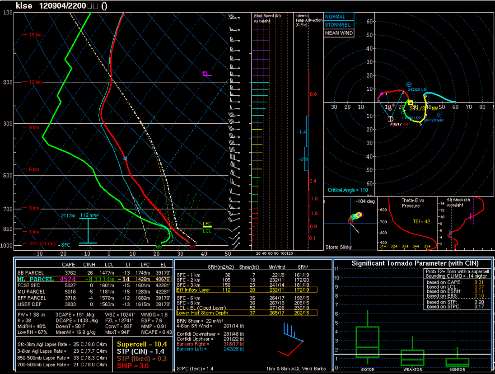The width and height of the screenshot is (495, 374).
Task: Select the Eff Inflow Layer row
Action: (247, 290)
